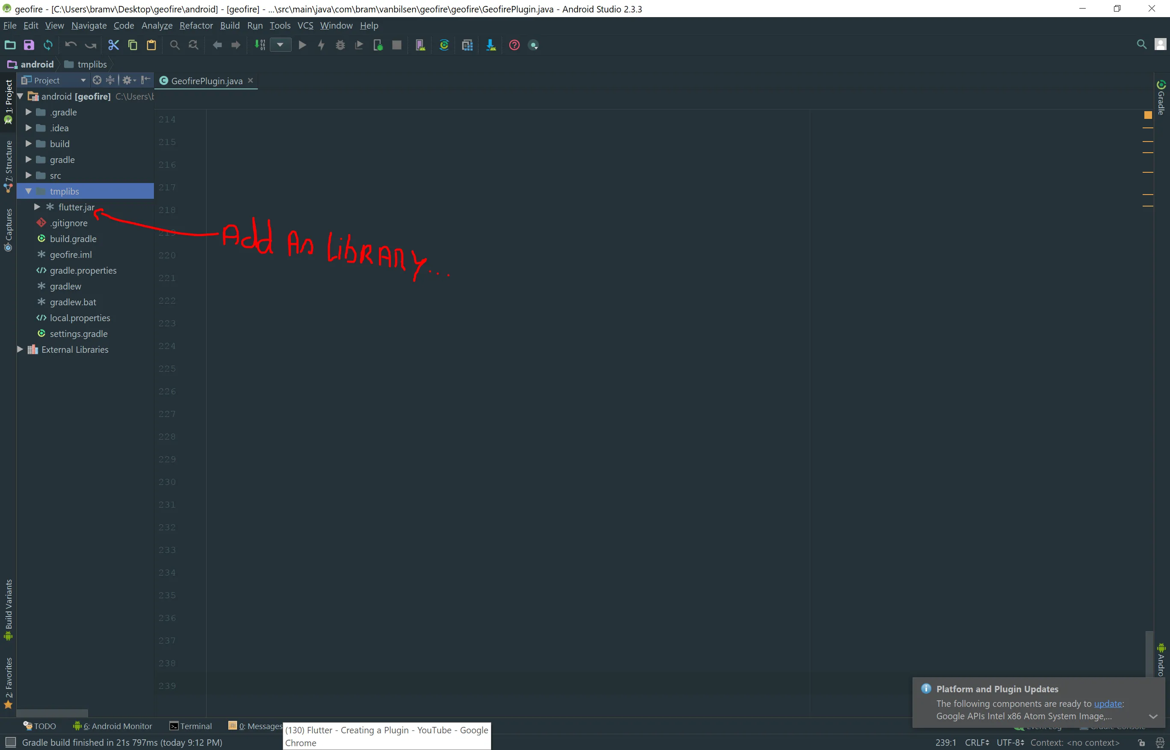Open the AVD Manager icon
Viewport: 1170px width, 750px height.
[420, 45]
